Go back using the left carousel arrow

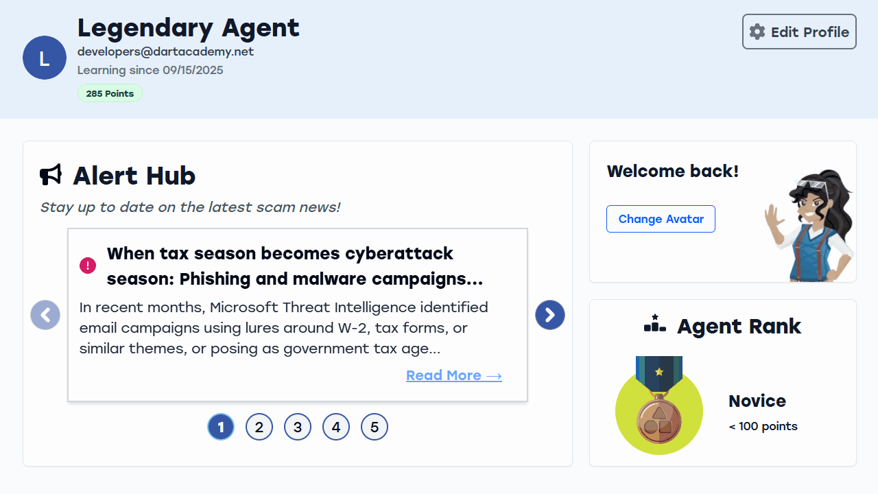(45, 315)
